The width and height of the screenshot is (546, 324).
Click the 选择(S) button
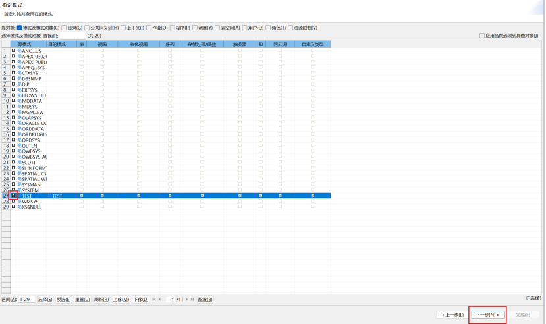pyautogui.click(x=45, y=299)
